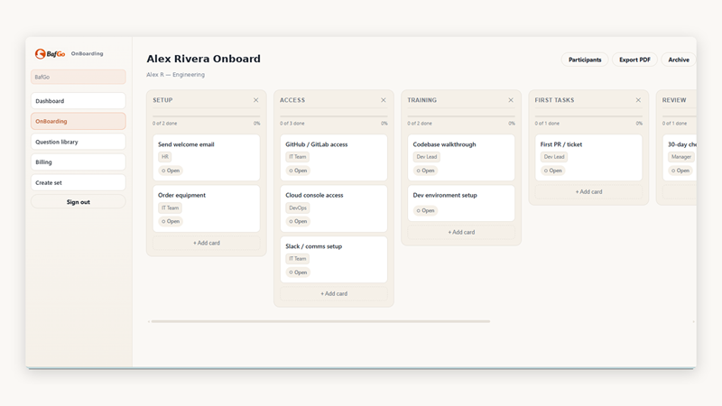Click the Dev Lead tag on First PR / ticket
Image resolution: width=722 pixels, height=406 pixels.
pyautogui.click(x=554, y=157)
